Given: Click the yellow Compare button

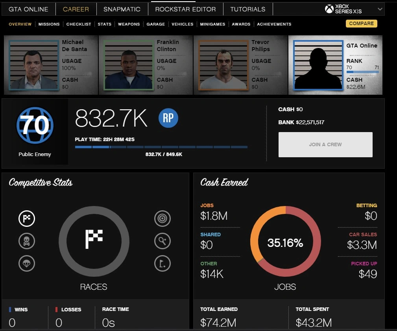Looking at the screenshot, I should 361,24.
